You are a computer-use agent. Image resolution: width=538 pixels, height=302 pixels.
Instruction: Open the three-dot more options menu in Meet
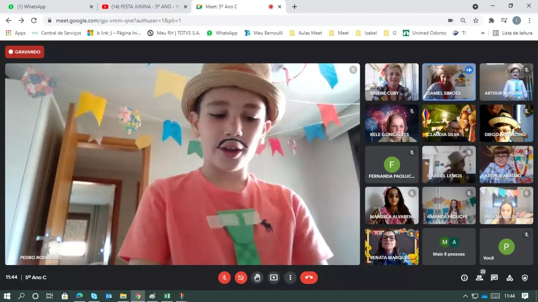point(290,278)
